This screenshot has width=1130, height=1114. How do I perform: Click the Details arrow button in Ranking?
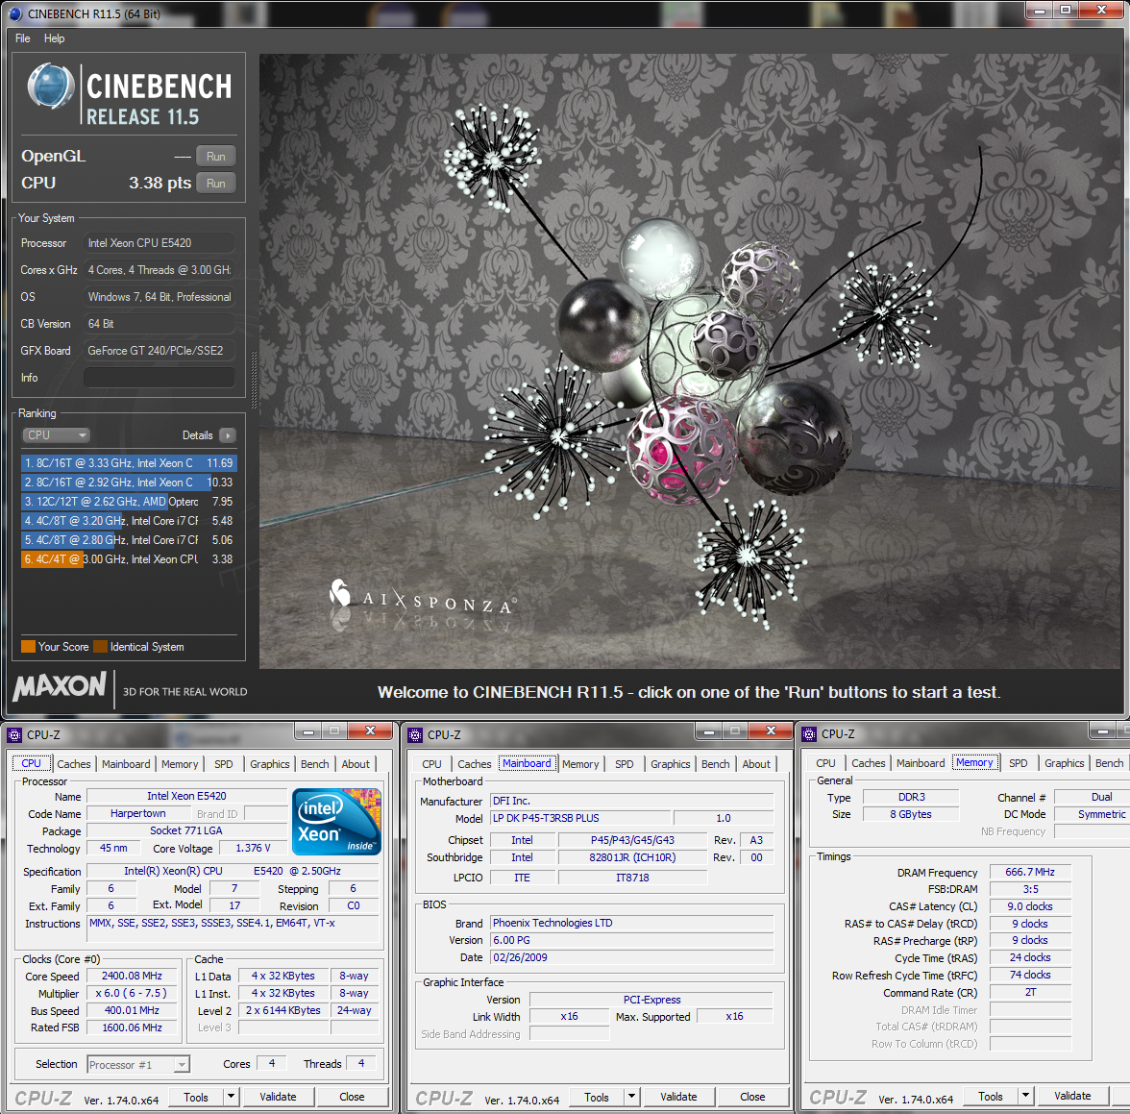pyautogui.click(x=228, y=435)
